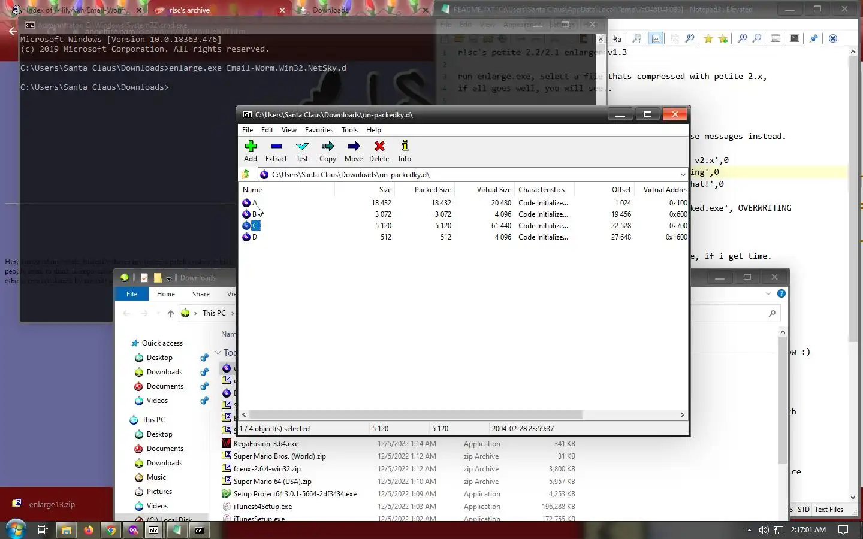This screenshot has width=863, height=539.
Task: Click the right arrow of 7-Zip horizontal scrollbar
Action: click(x=682, y=414)
